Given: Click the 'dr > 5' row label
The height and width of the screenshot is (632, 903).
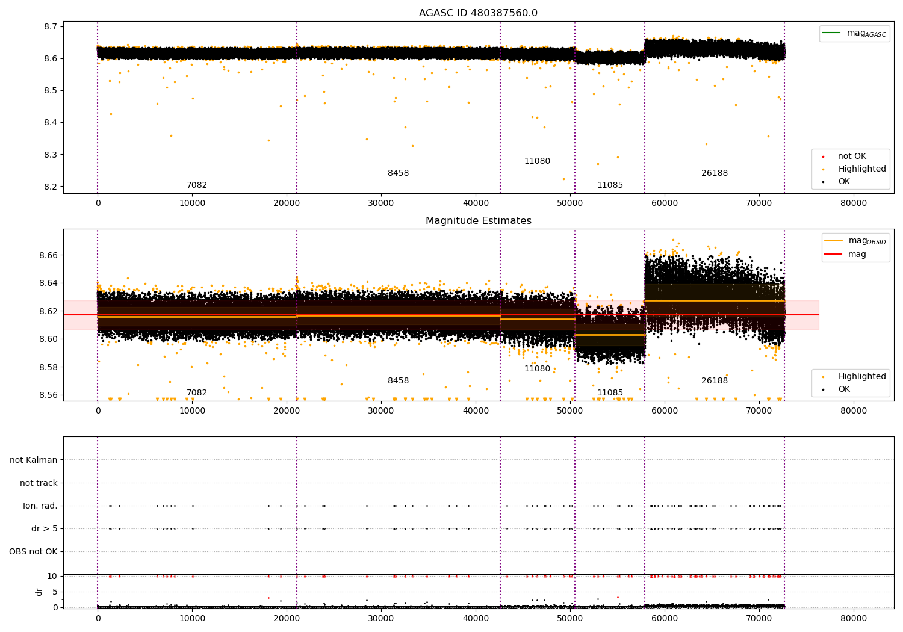Looking at the screenshot, I should [x=45, y=528].
